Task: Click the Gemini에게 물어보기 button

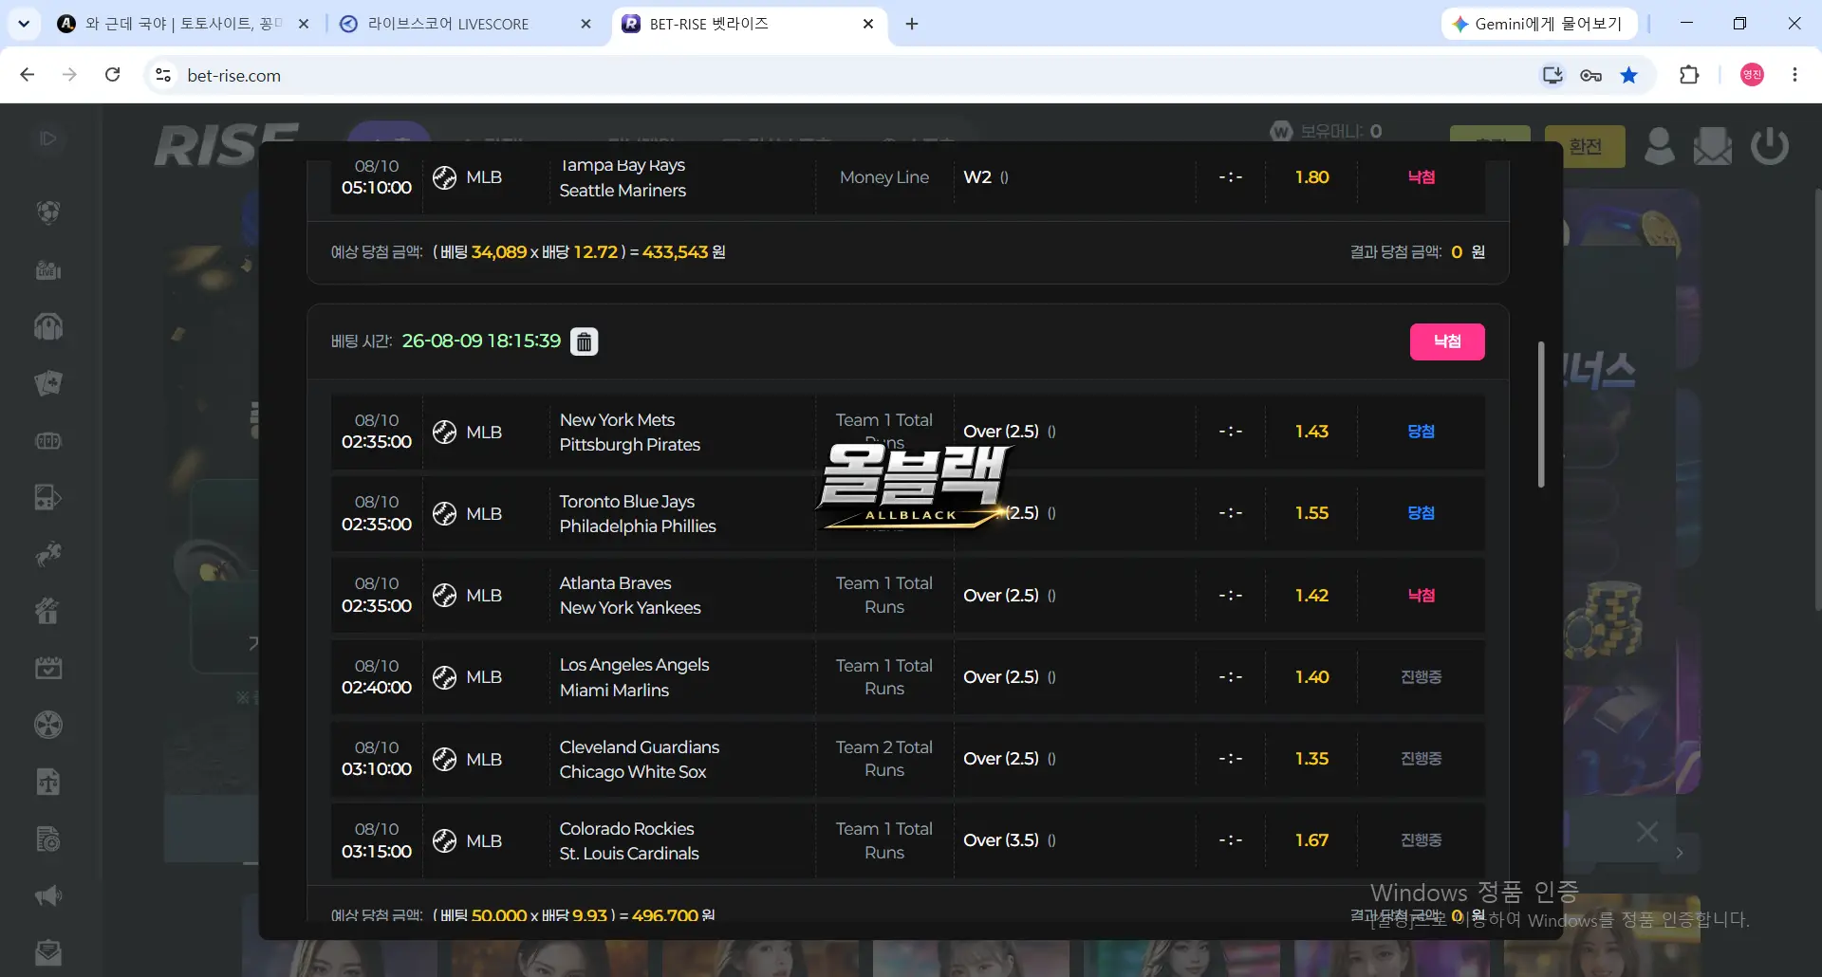Action: pos(1539,24)
